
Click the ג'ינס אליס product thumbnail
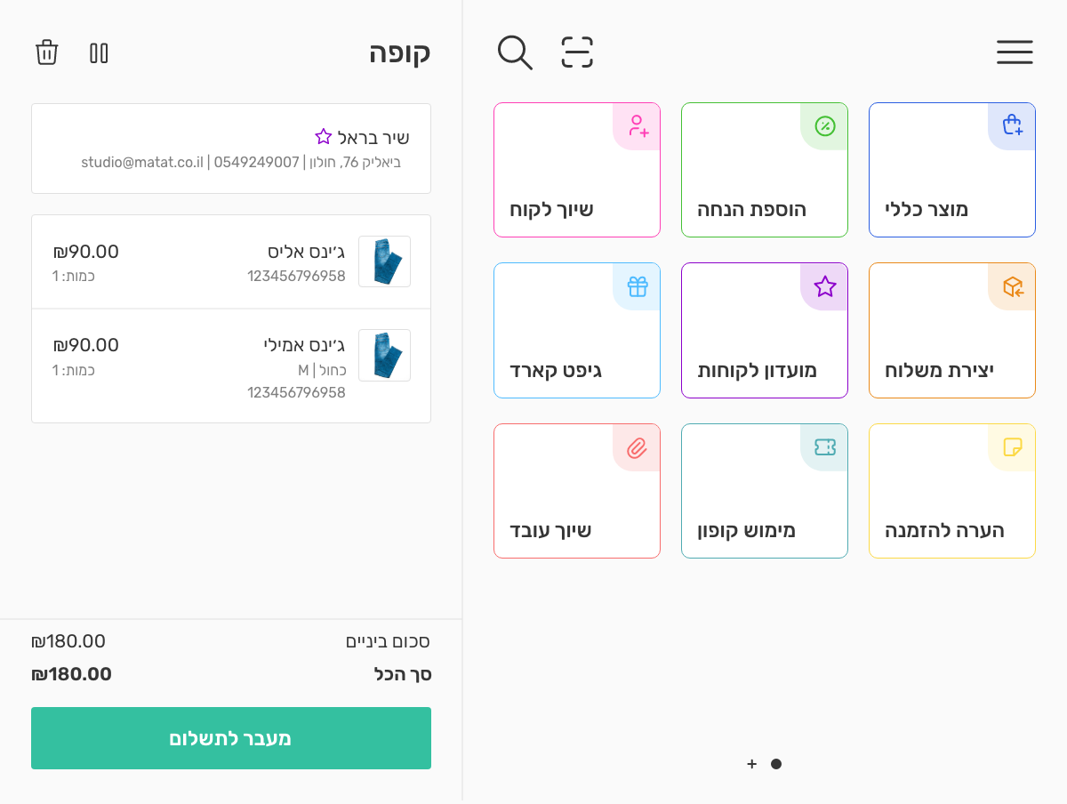click(x=384, y=261)
